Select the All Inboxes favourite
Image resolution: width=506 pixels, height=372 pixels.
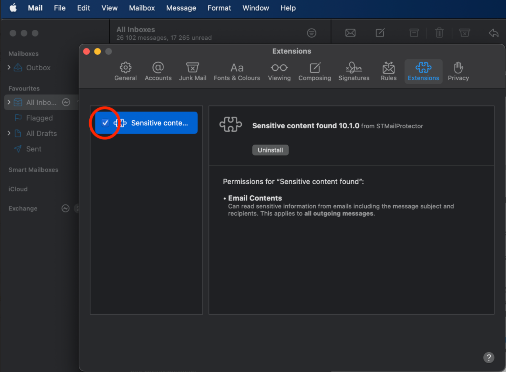[41, 102]
